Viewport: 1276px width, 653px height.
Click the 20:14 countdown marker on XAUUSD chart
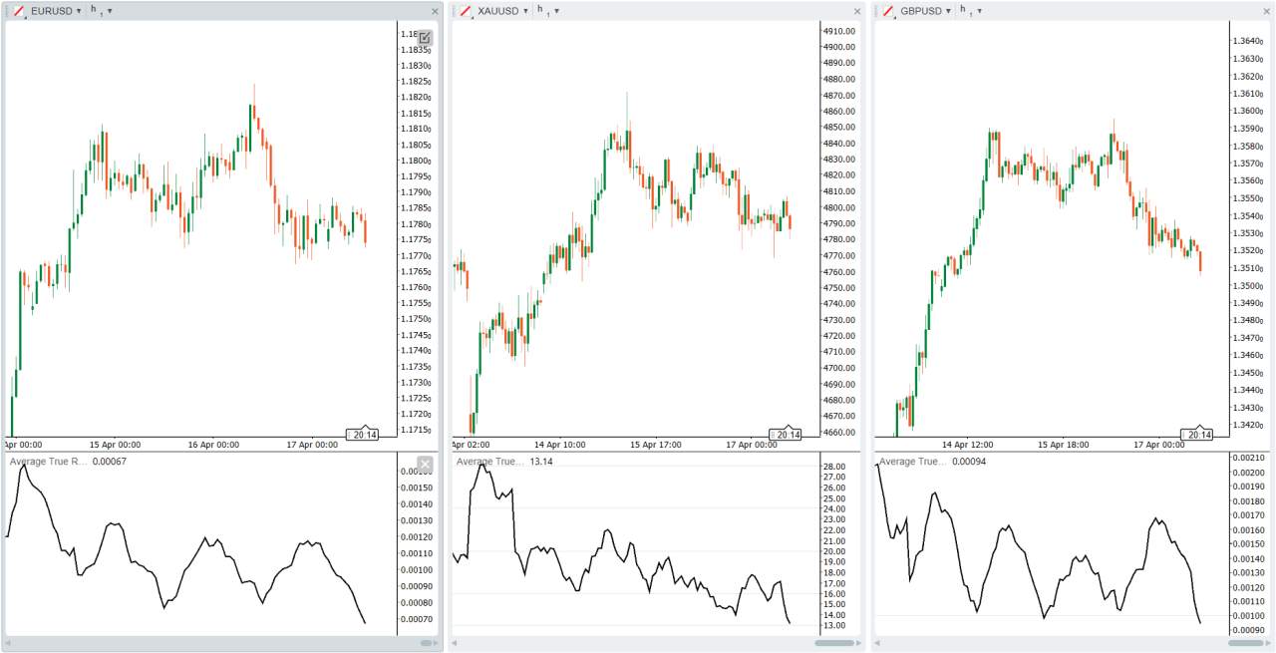click(784, 433)
